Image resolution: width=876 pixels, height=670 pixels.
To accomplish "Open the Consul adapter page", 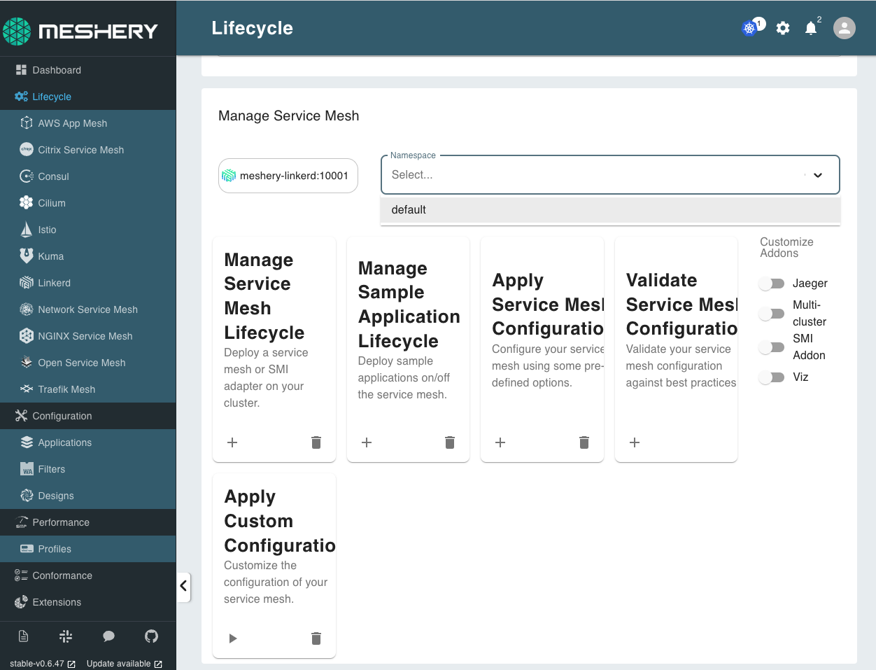I will click(x=52, y=176).
